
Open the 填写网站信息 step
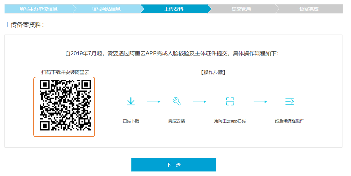pos(106,9)
